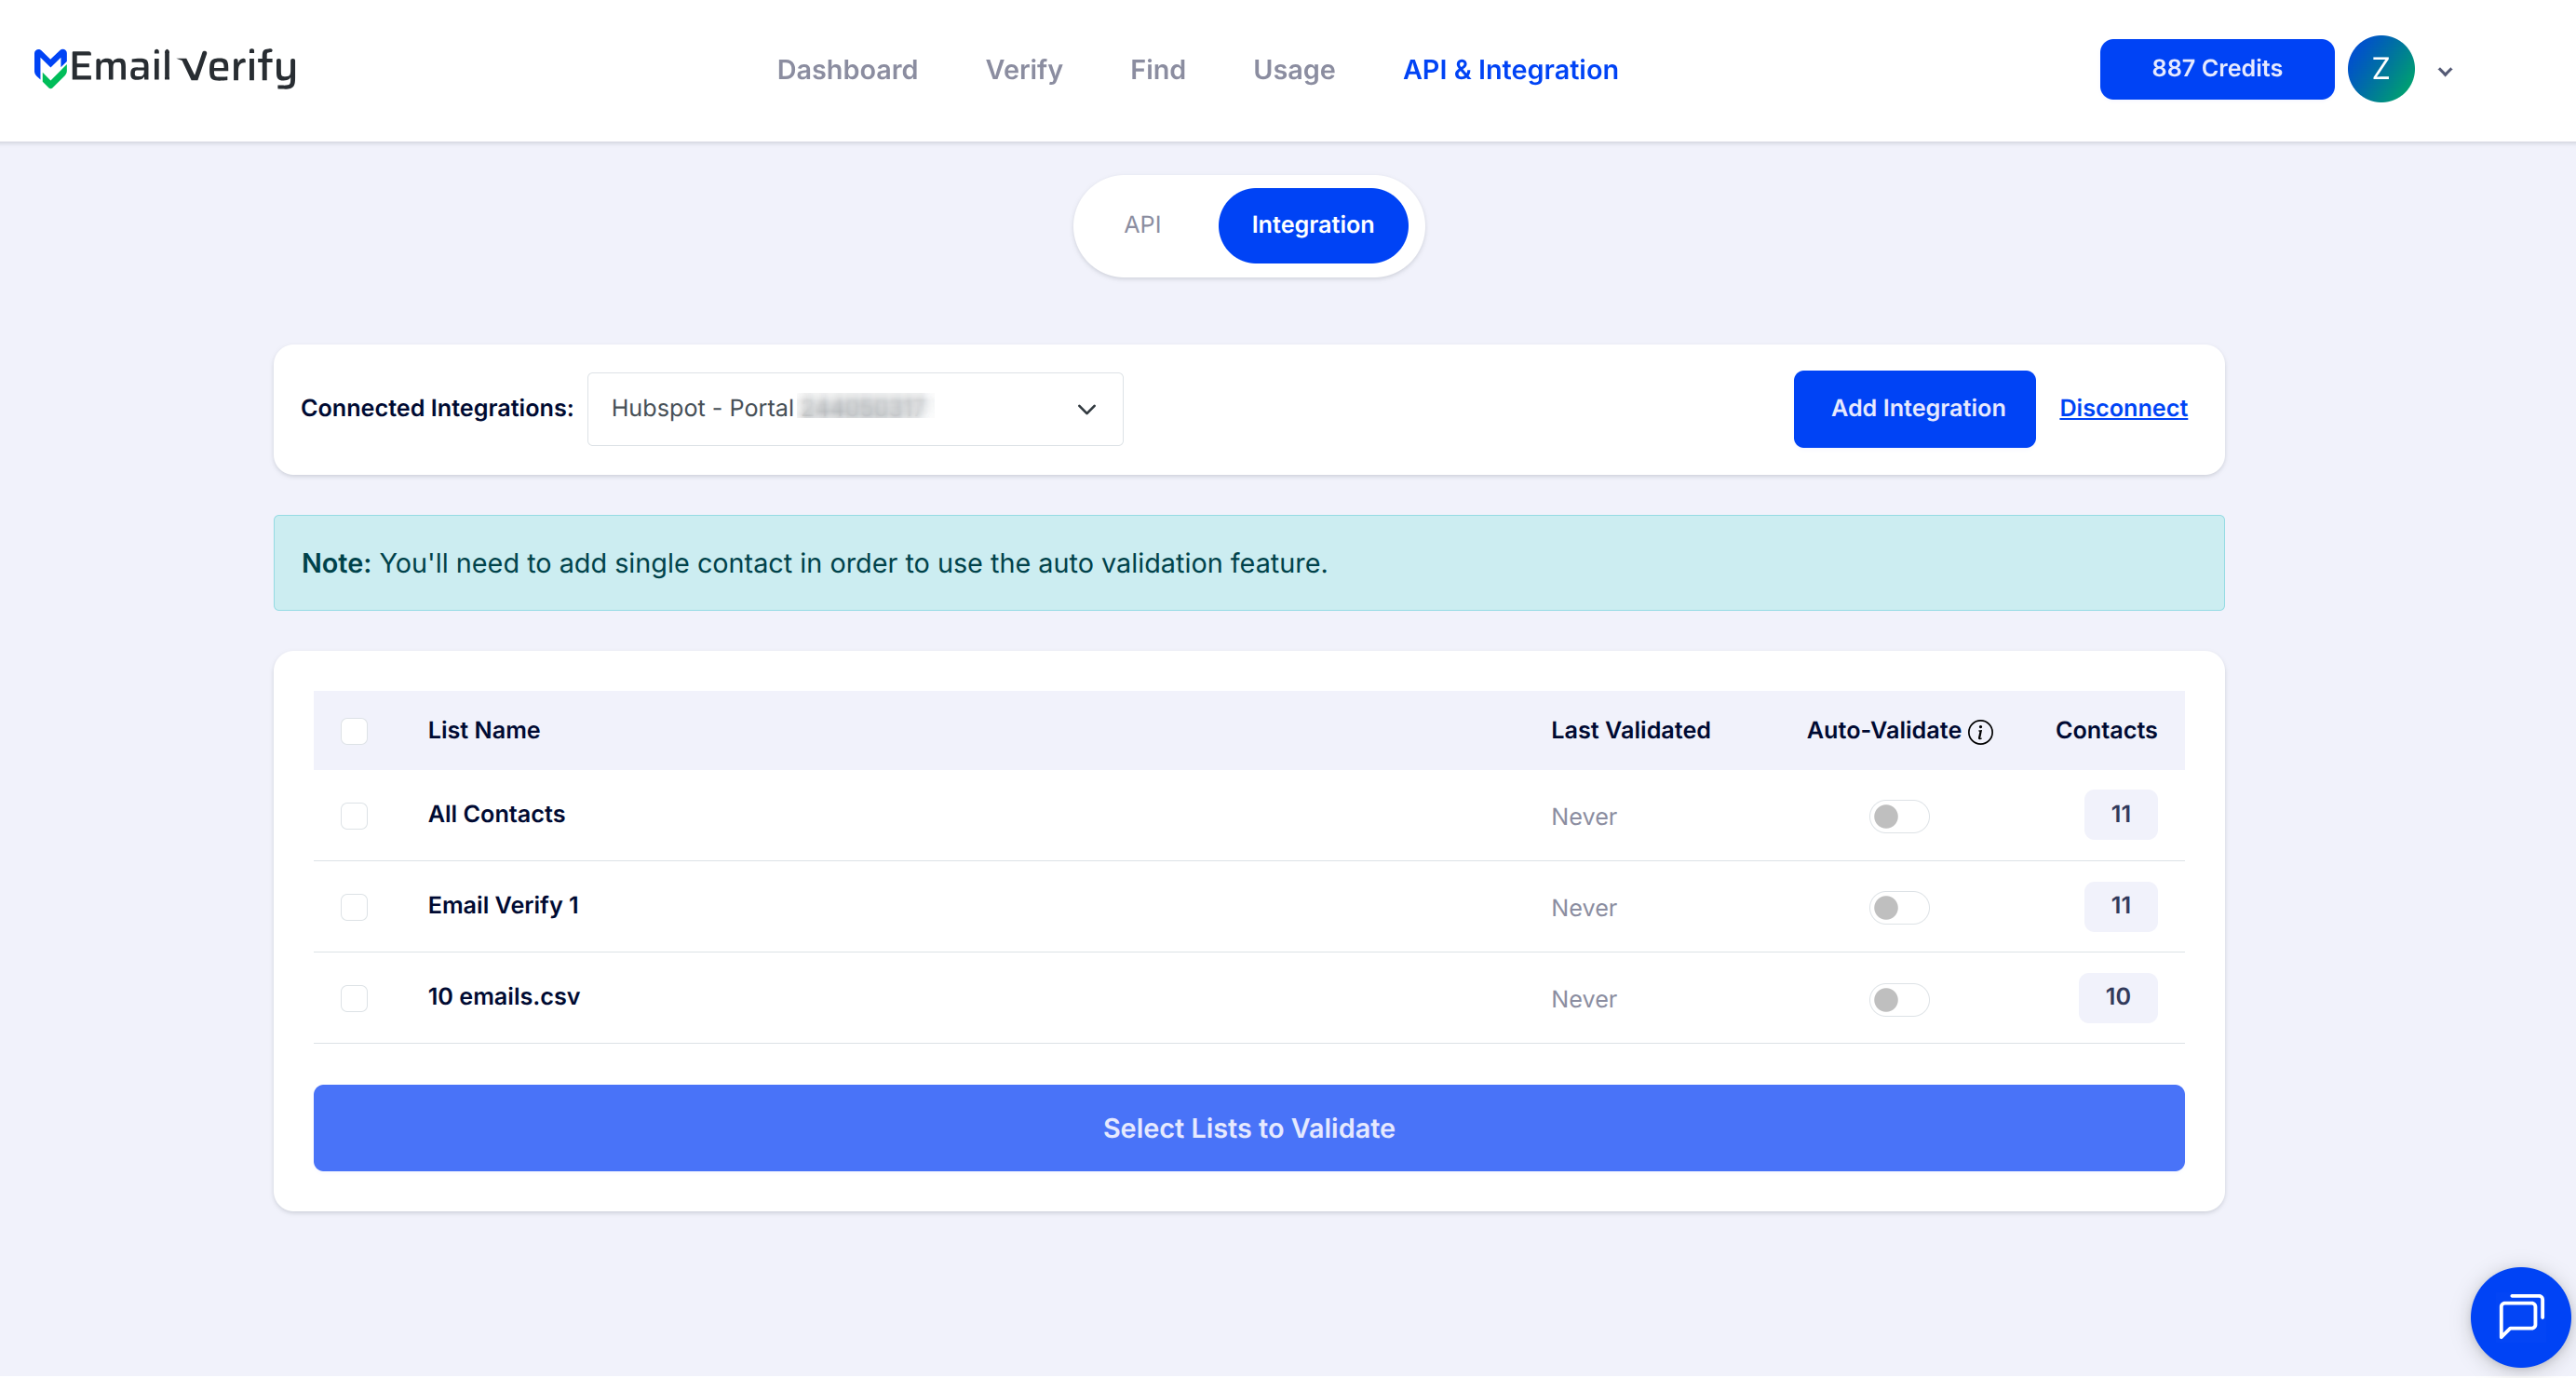This screenshot has height=1378, width=2576.
Task: Switch to the API tab
Action: (x=1142, y=225)
